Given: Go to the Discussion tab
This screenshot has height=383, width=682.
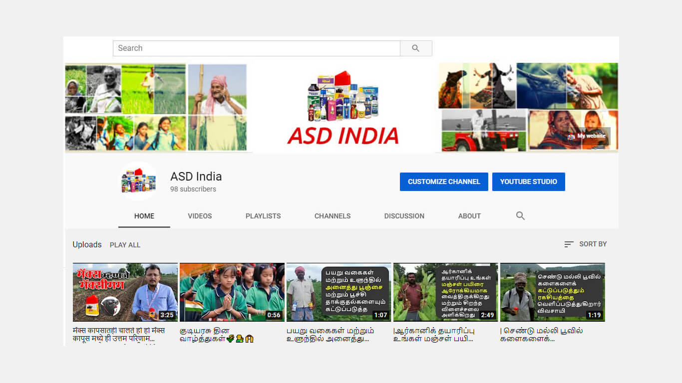Looking at the screenshot, I should (404, 216).
